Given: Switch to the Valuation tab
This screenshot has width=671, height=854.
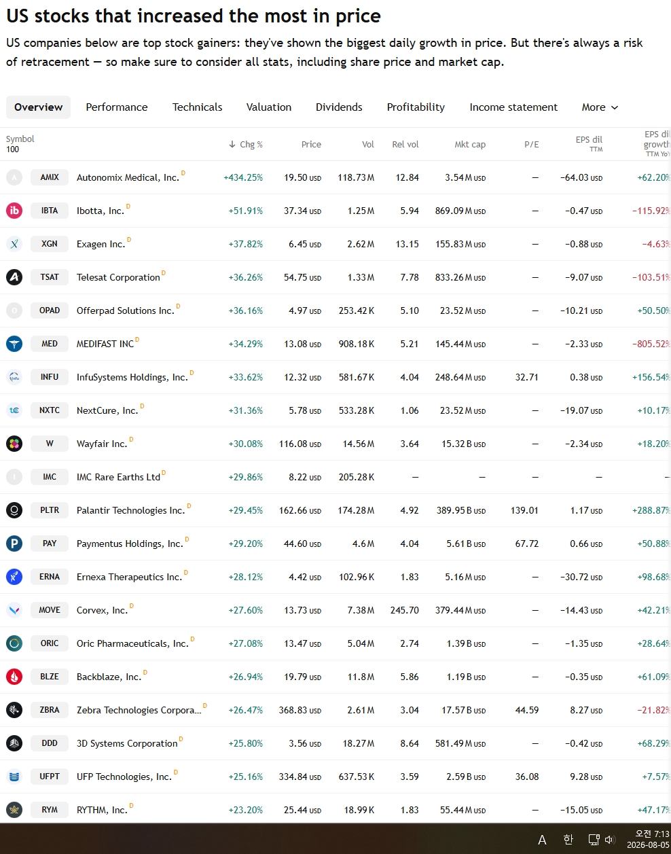Looking at the screenshot, I should (269, 107).
